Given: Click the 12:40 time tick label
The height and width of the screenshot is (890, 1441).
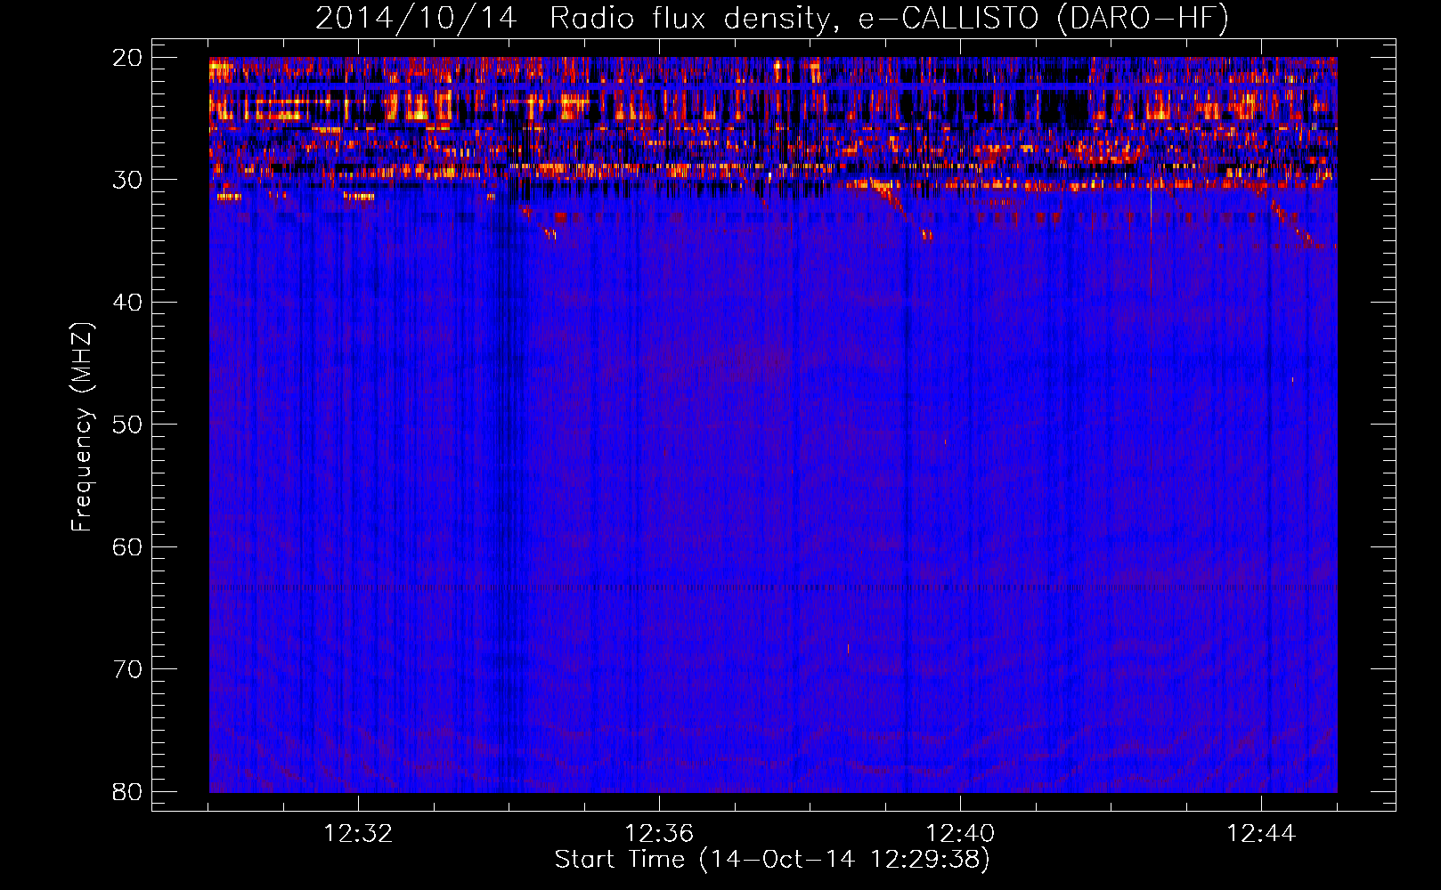Looking at the screenshot, I should coord(960,834).
